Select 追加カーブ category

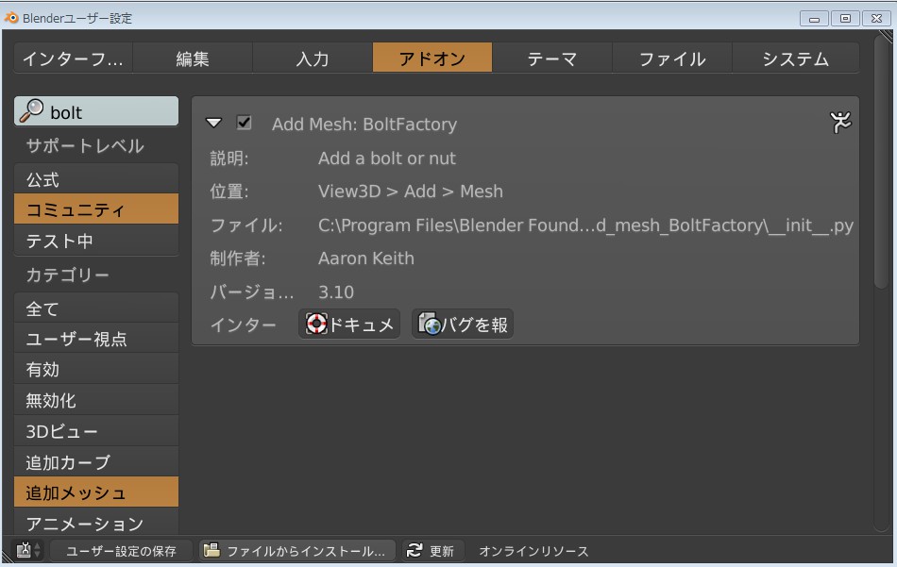96,461
